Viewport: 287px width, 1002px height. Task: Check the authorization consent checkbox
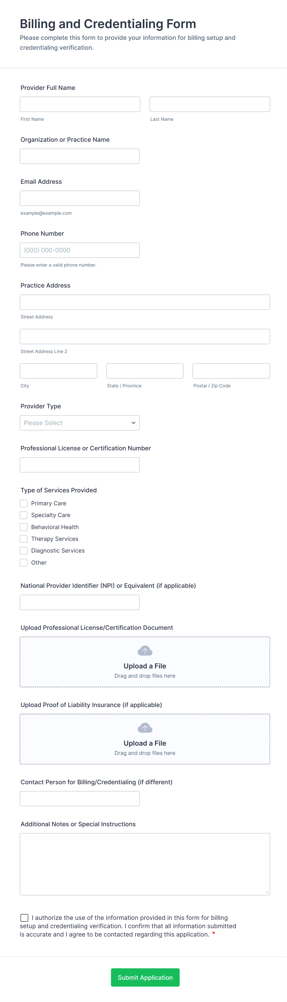(x=24, y=918)
